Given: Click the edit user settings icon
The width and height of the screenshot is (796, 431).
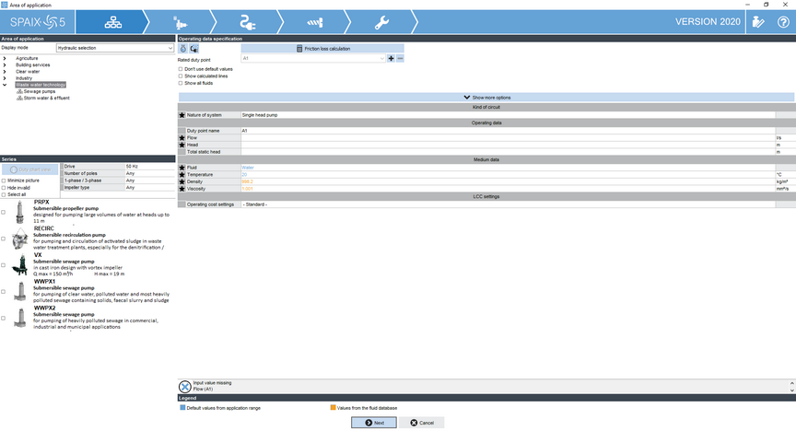Looking at the screenshot, I should [758, 22].
